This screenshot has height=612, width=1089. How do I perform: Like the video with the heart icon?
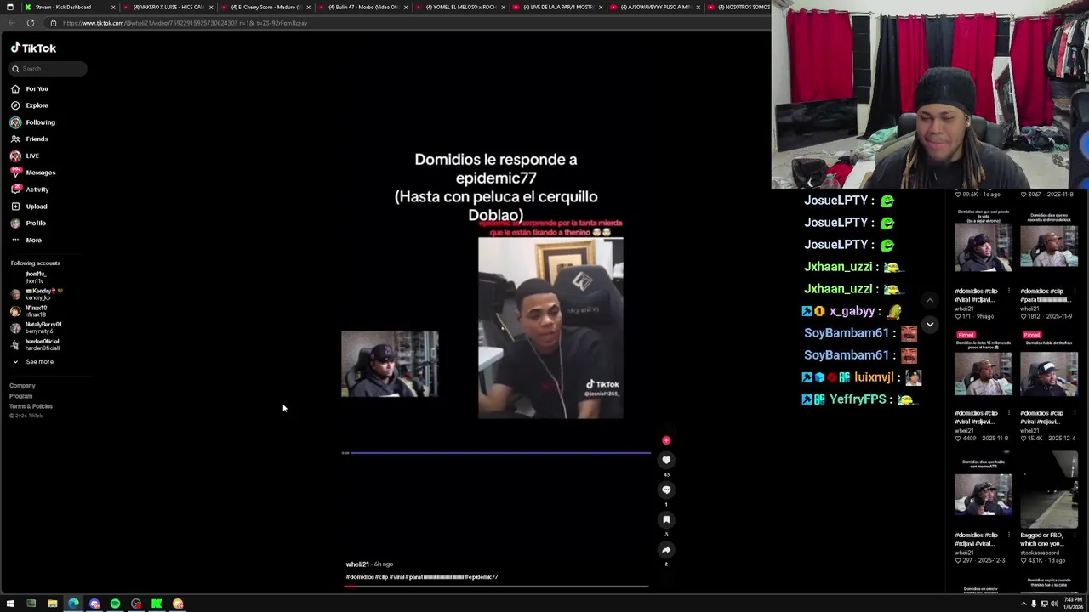coord(666,460)
